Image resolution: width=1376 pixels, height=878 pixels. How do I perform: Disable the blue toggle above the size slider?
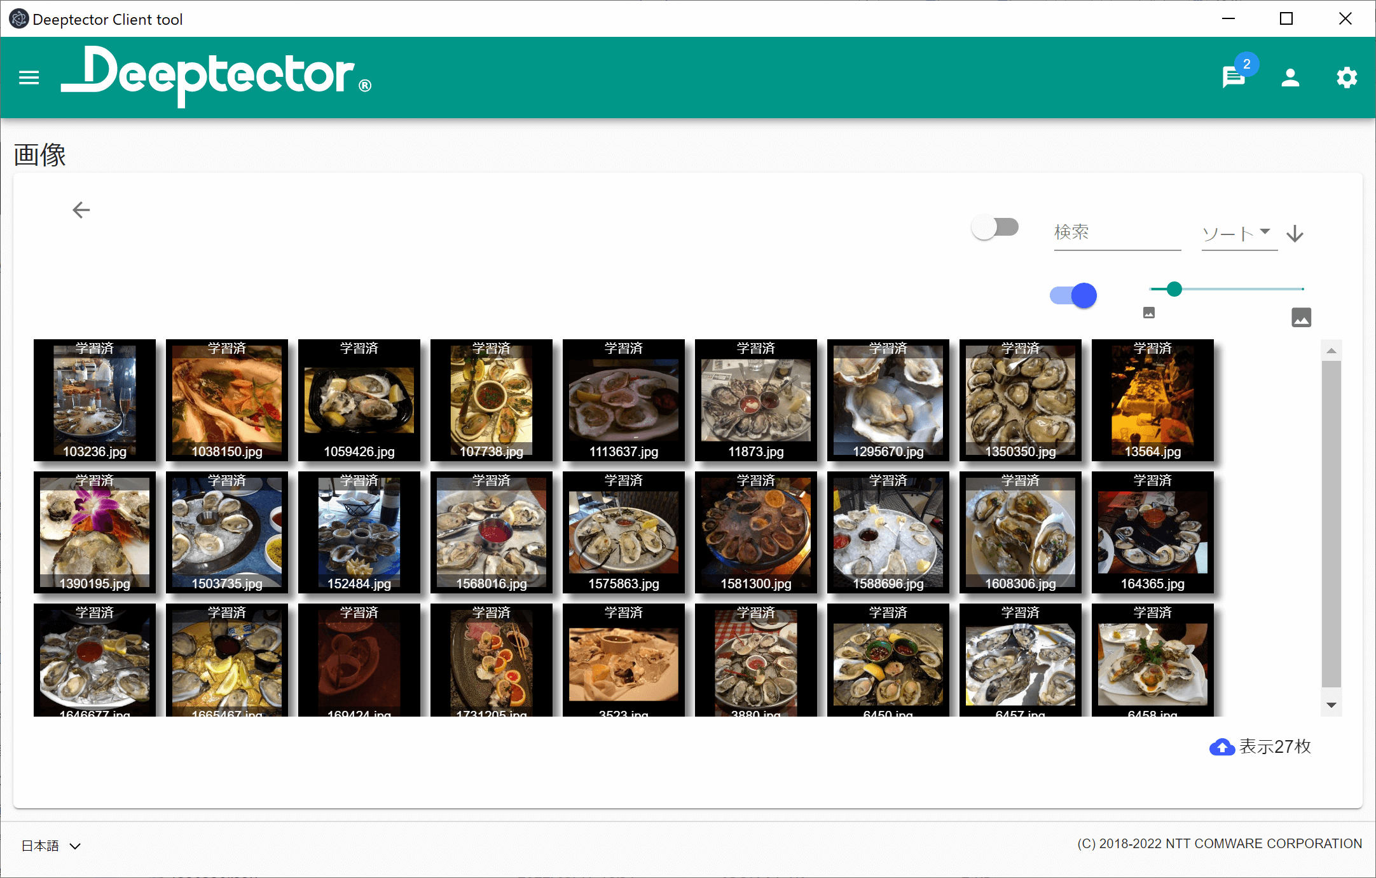click(1073, 295)
